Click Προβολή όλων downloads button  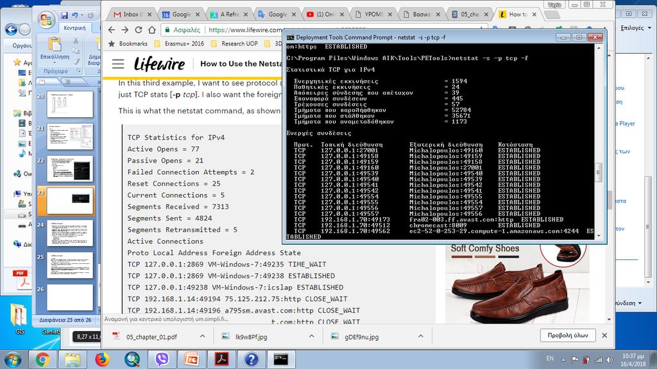568,335
